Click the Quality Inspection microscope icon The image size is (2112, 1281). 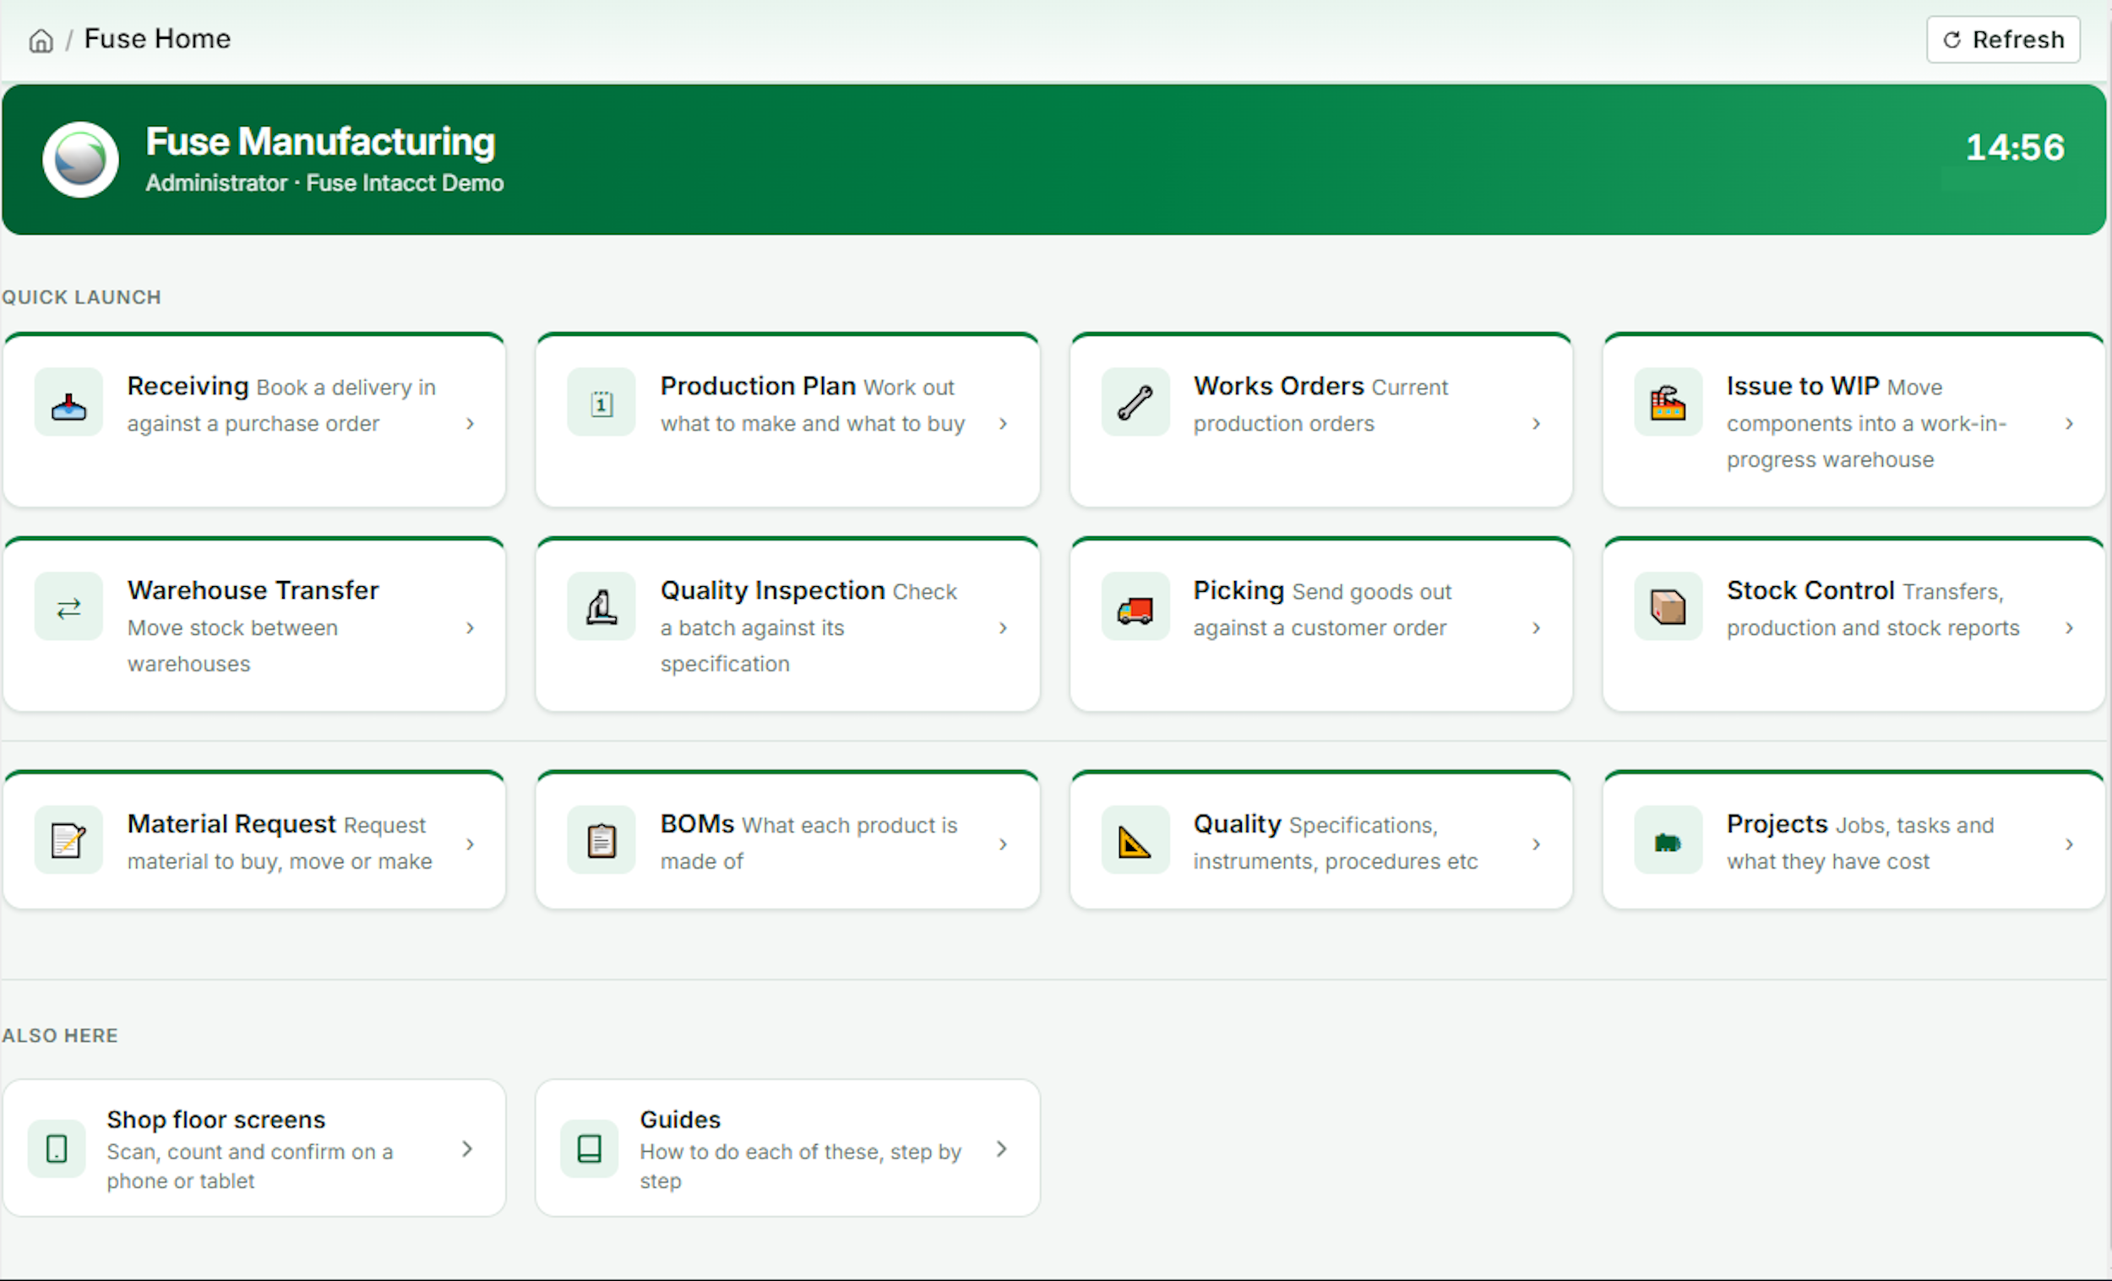point(601,606)
